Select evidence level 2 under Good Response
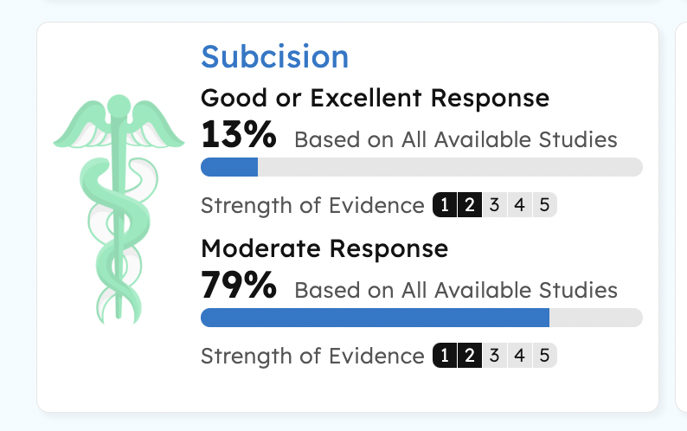This screenshot has height=431, width=687. (470, 205)
